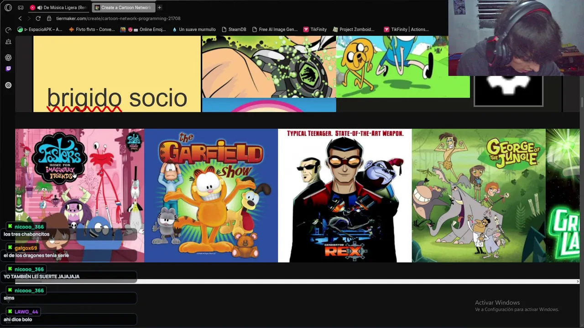Select Foster's Home for Imaginary Friends poster
The image size is (584, 328).
click(x=79, y=195)
